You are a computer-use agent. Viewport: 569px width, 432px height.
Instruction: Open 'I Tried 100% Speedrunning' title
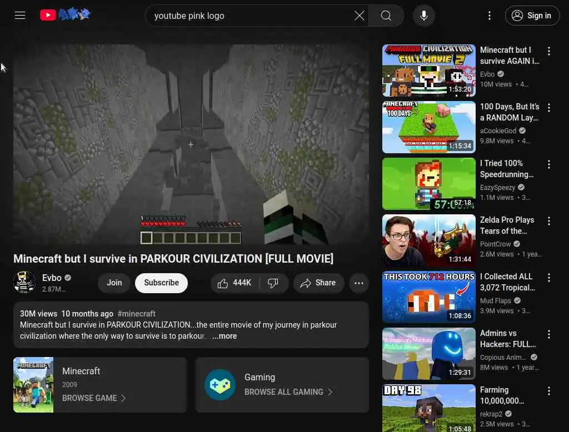pos(507,169)
